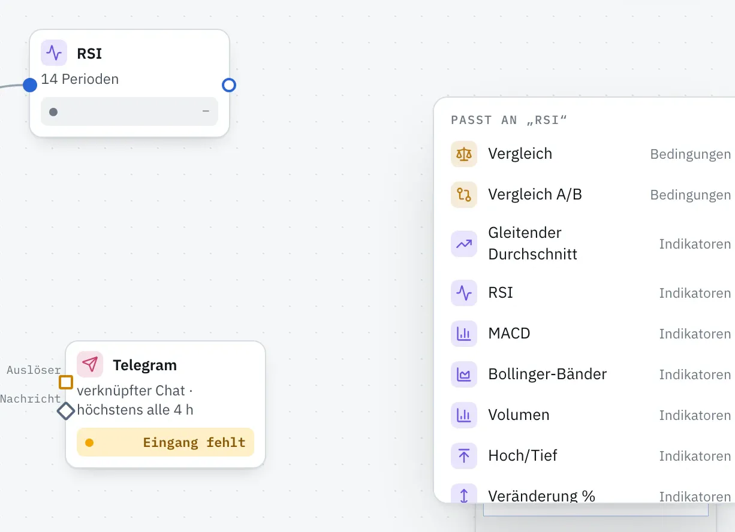Click the pulse icon on the RSI node
Image resolution: width=735 pixels, height=532 pixels.
54,53
